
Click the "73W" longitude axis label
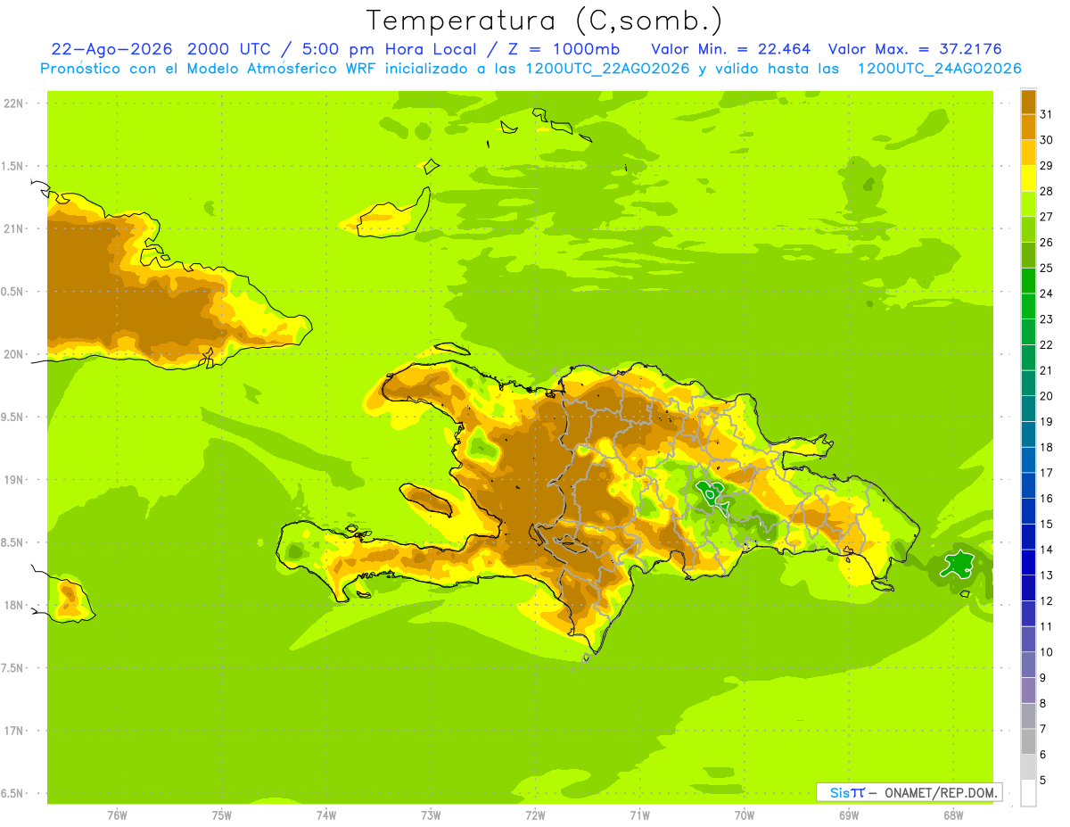click(x=431, y=815)
